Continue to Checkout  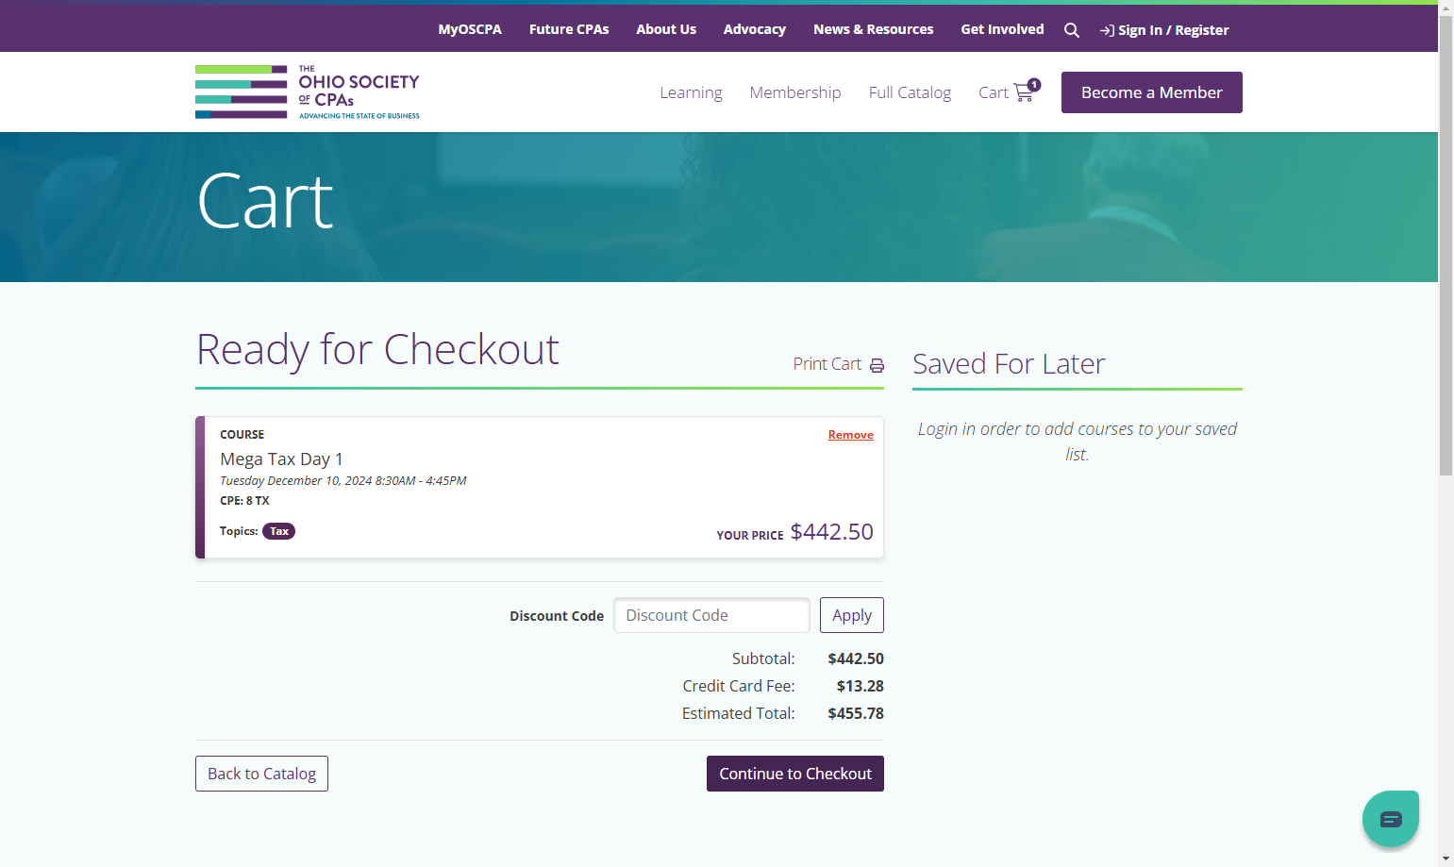tap(795, 774)
